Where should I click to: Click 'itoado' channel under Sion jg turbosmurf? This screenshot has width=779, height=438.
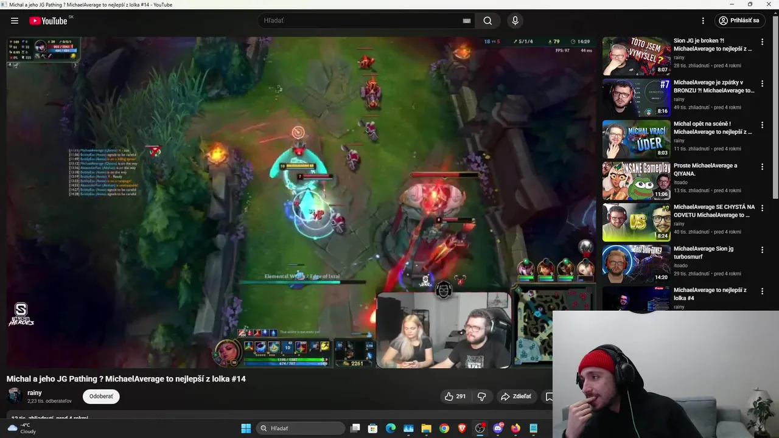click(x=680, y=265)
